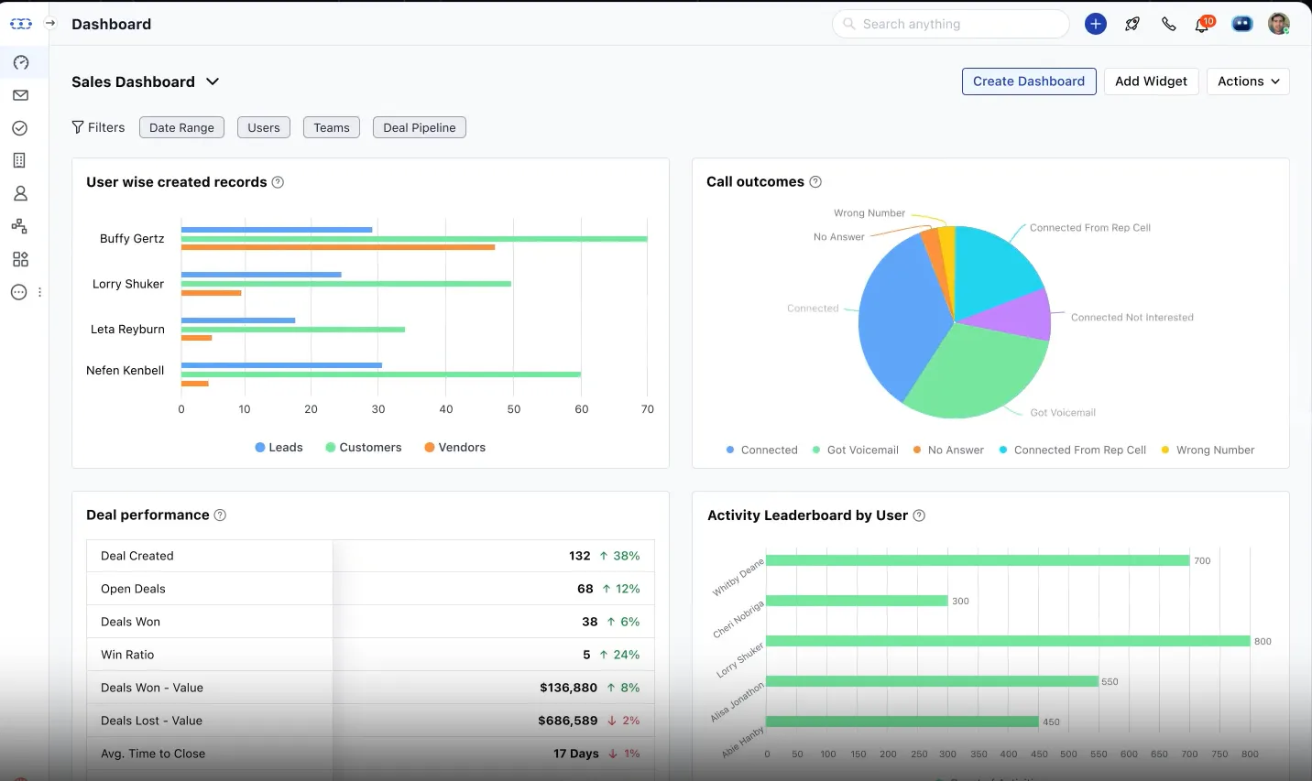Open the Actions dropdown

pos(1248,81)
